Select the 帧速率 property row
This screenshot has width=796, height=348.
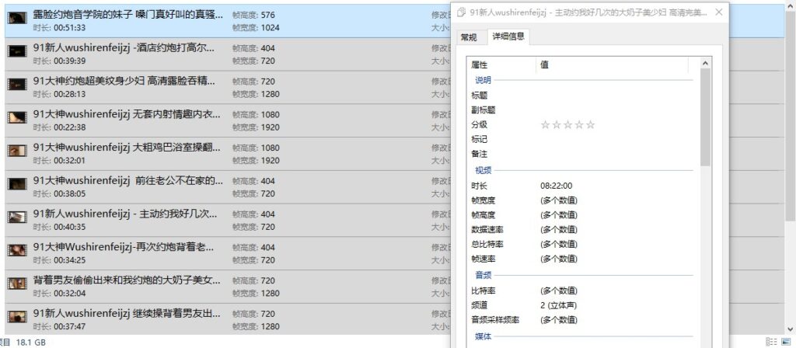point(583,259)
